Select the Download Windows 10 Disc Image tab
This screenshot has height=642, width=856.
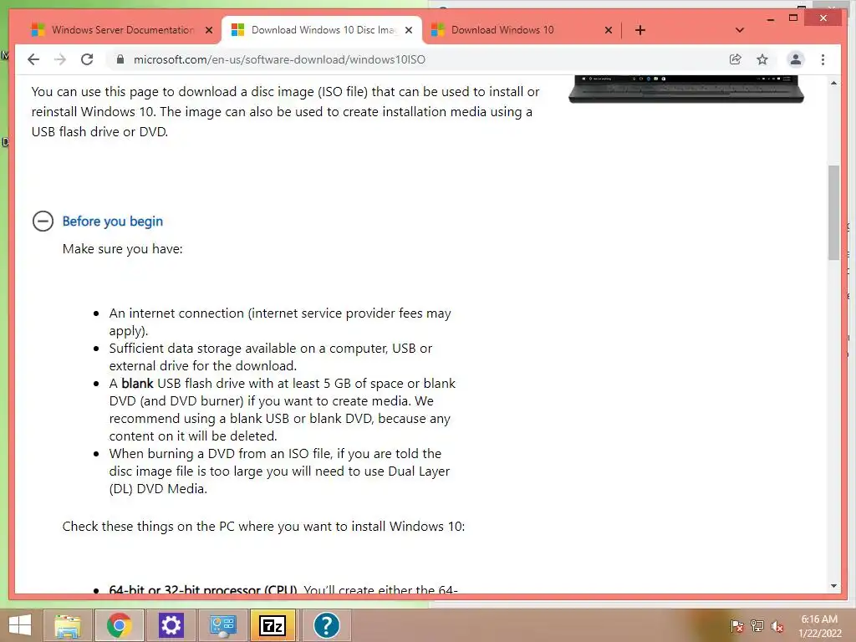pyautogui.click(x=322, y=30)
